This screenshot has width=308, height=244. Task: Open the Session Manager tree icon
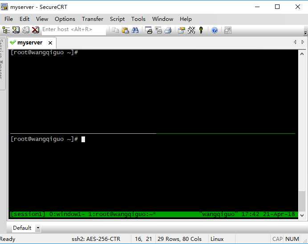click(x=6, y=30)
